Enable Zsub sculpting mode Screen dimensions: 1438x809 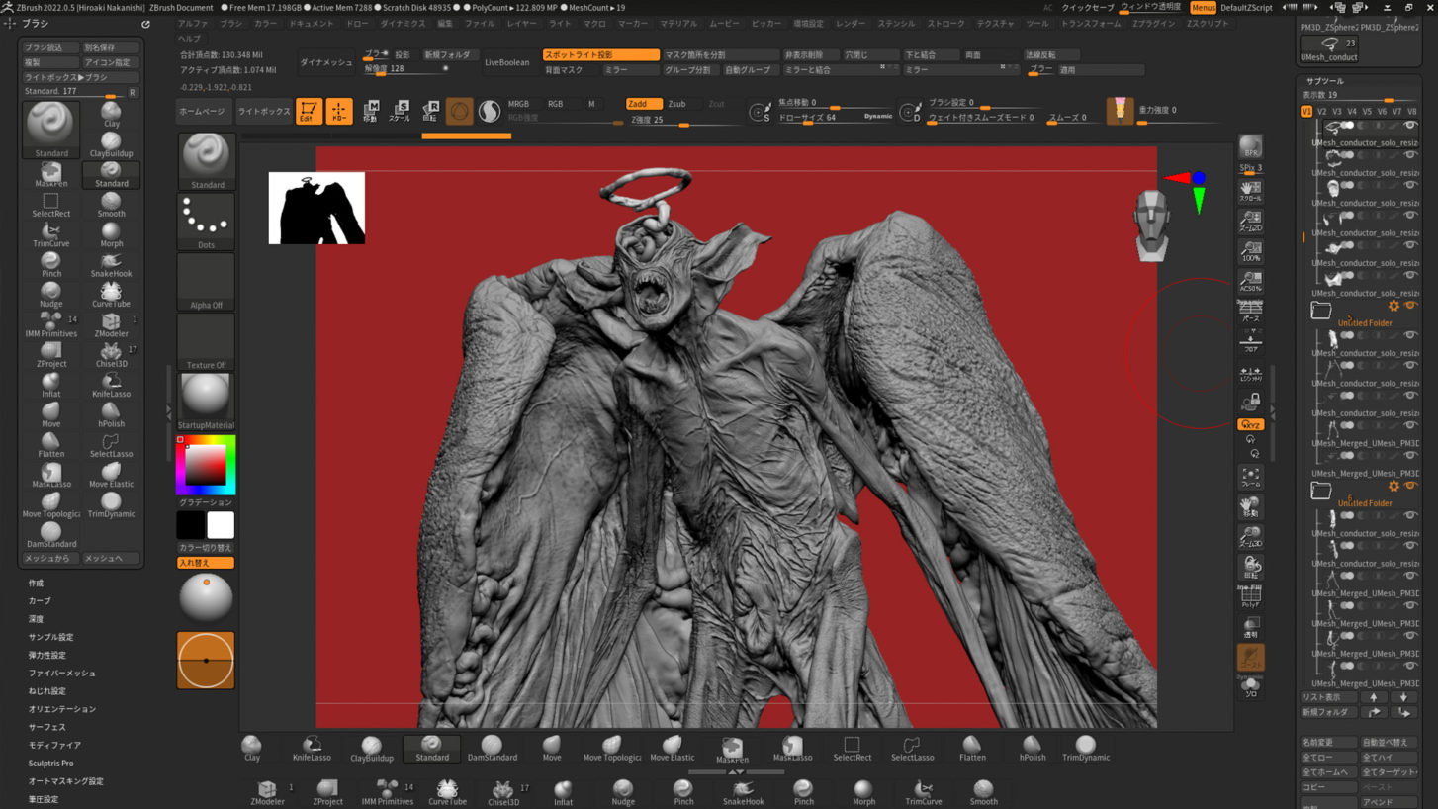676,104
